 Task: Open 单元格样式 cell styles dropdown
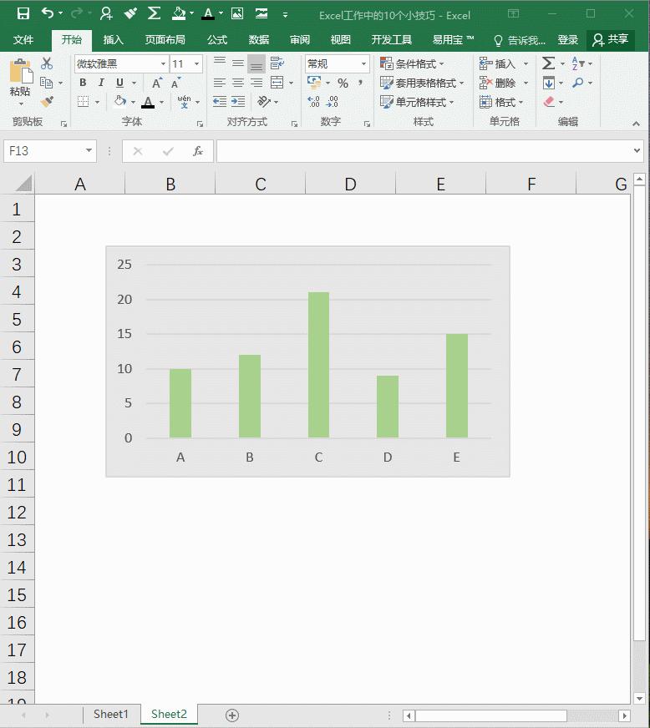click(x=417, y=102)
